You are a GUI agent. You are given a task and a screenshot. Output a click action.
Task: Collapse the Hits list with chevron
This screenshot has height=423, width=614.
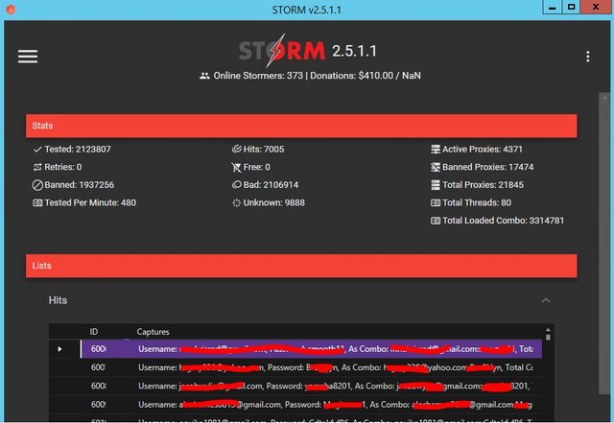(546, 300)
